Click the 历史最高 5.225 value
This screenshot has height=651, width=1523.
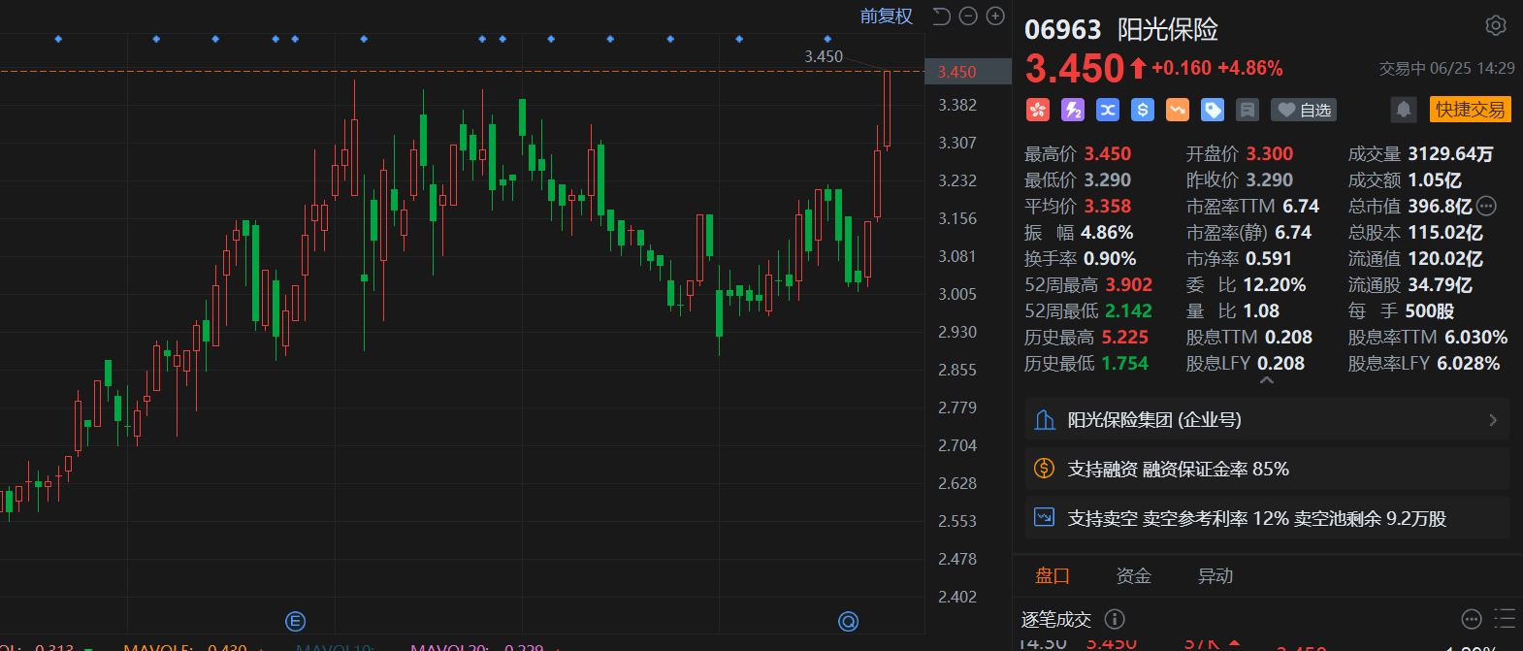[1125, 337]
